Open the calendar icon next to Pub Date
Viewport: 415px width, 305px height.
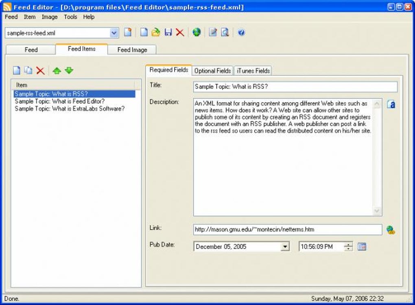362,247
